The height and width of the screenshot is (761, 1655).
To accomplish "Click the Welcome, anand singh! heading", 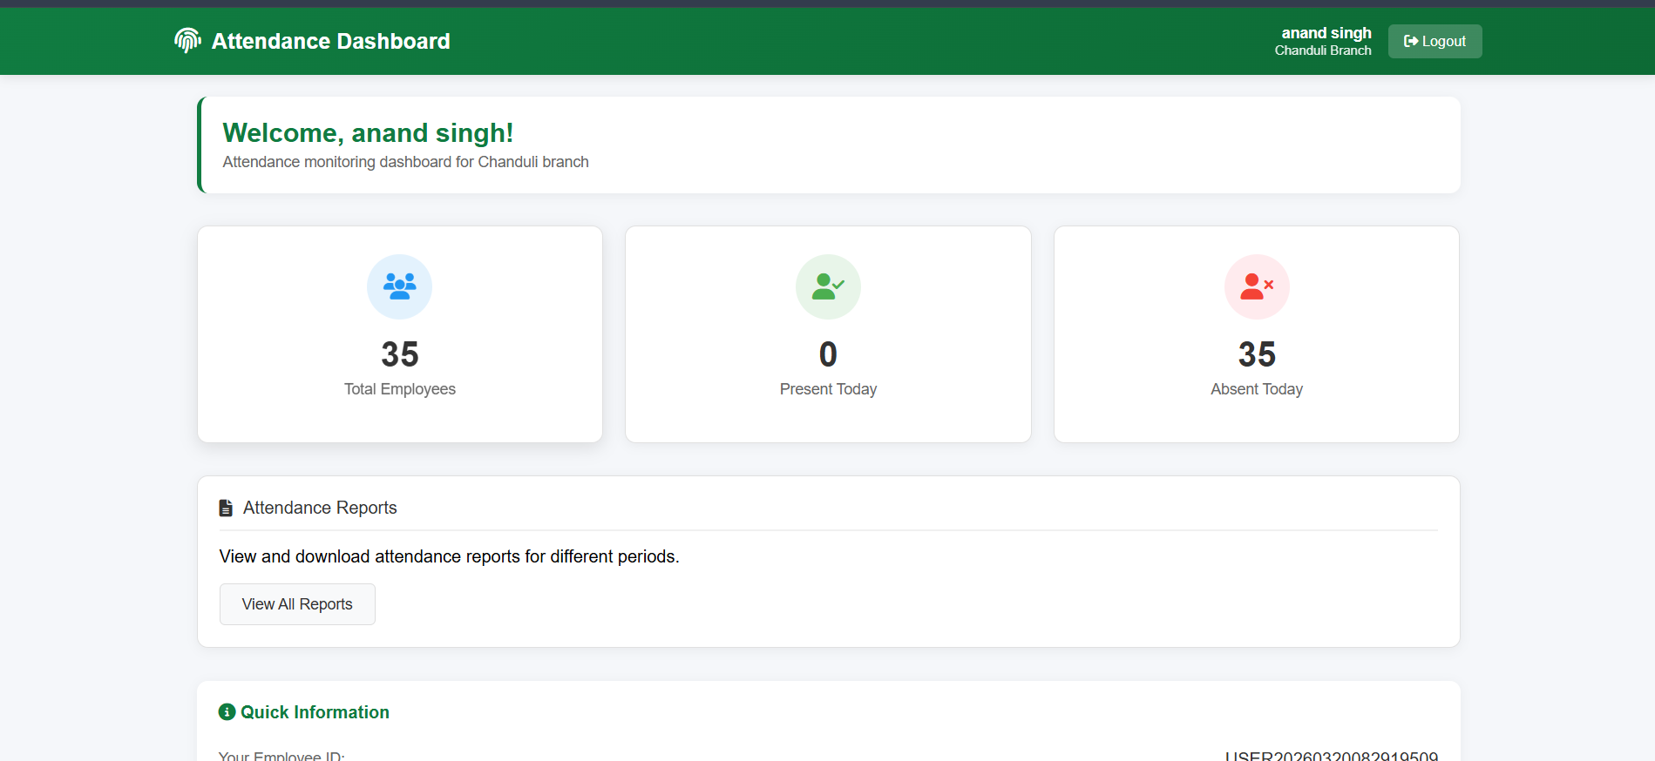I will 368,132.
